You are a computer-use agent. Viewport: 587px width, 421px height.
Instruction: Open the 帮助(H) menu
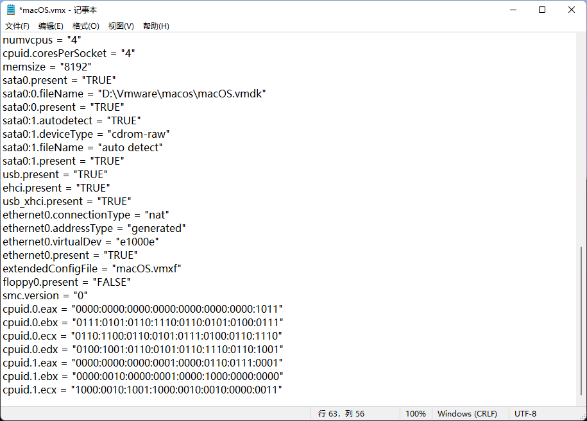pyautogui.click(x=156, y=26)
